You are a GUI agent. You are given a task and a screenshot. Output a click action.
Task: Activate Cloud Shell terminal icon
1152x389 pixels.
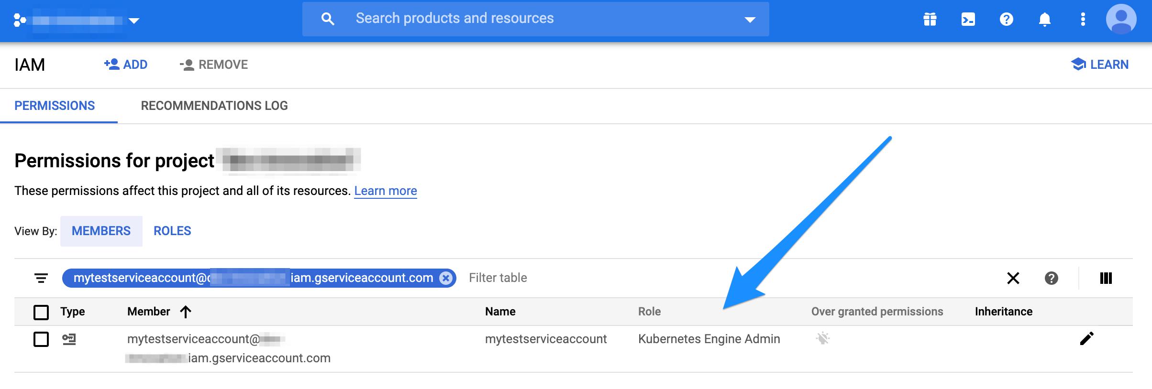click(x=968, y=20)
